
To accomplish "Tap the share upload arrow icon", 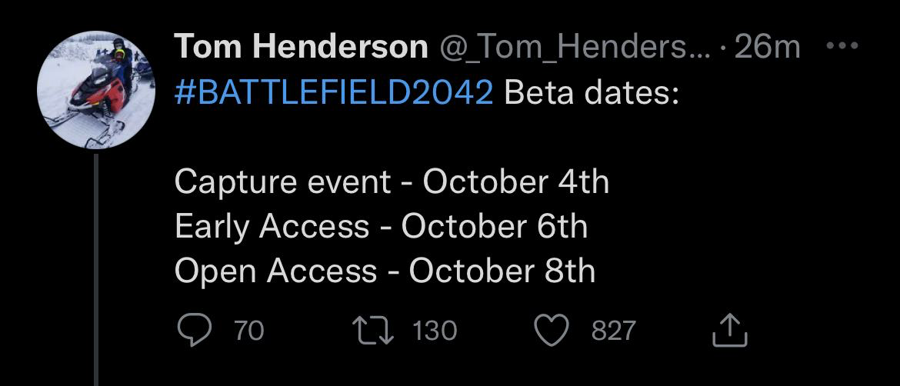I will [730, 331].
